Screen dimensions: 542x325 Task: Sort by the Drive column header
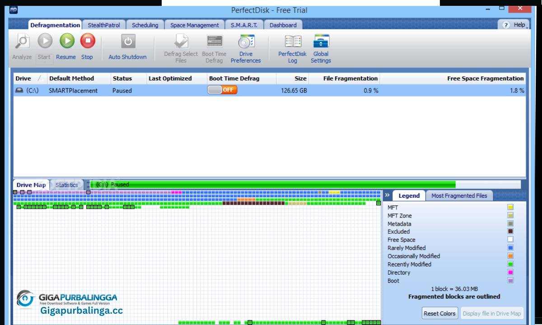pos(29,79)
